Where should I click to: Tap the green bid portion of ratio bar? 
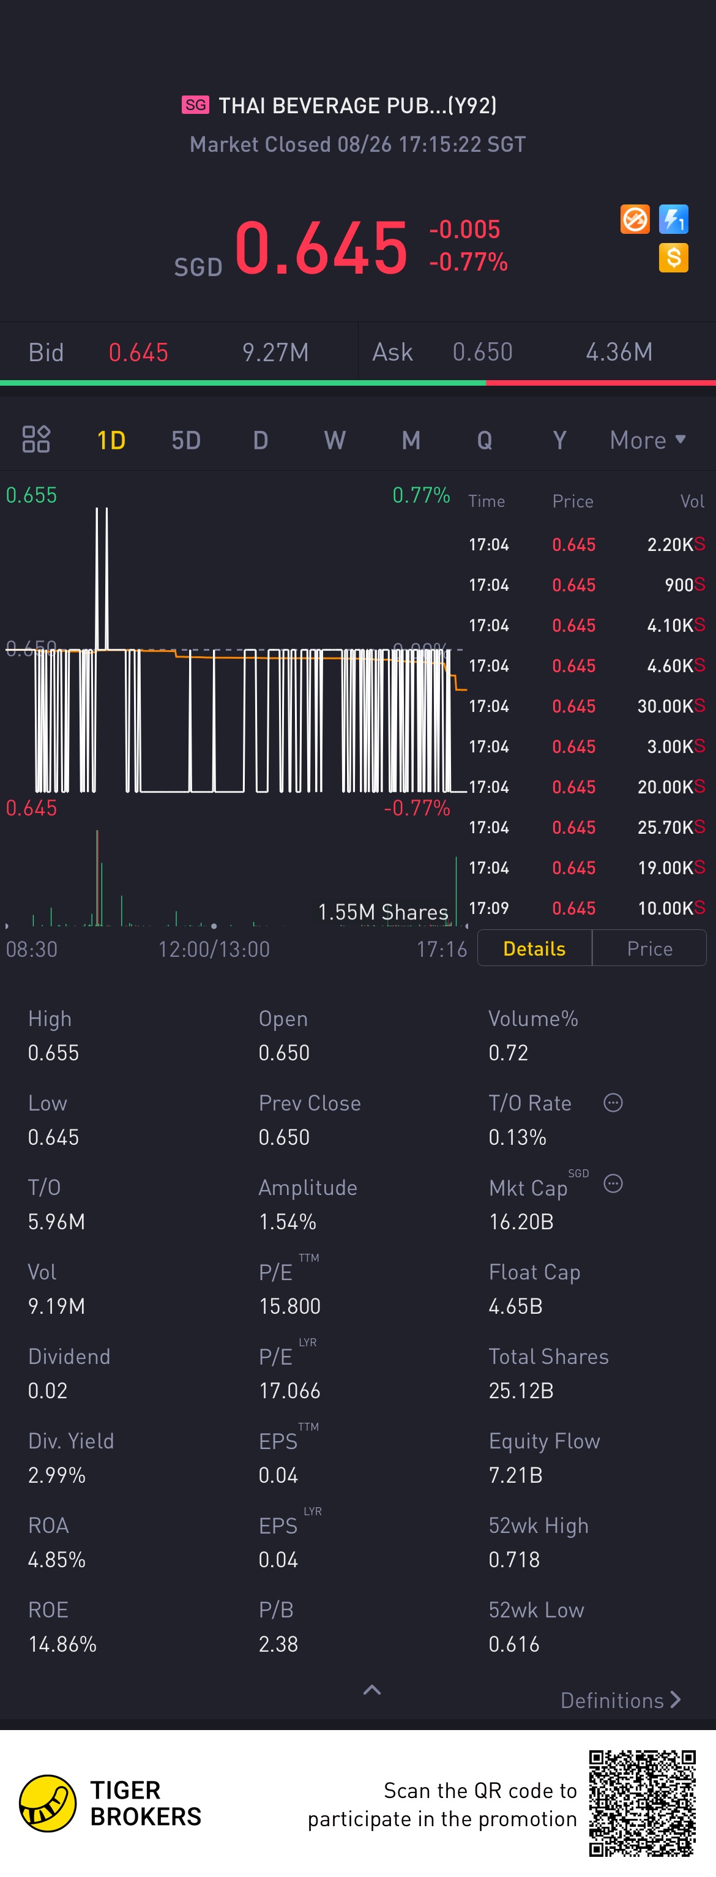click(x=242, y=383)
